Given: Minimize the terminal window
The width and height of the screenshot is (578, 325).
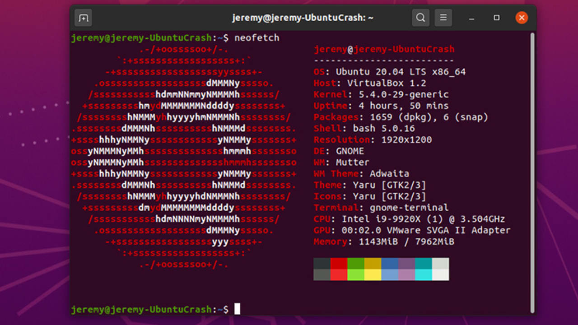Looking at the screenshot, I should (471, 18).
